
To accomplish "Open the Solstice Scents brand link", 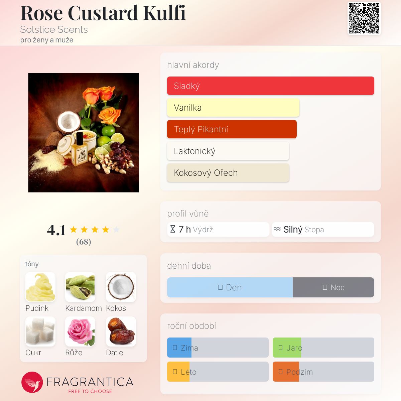I will (54, 29).
